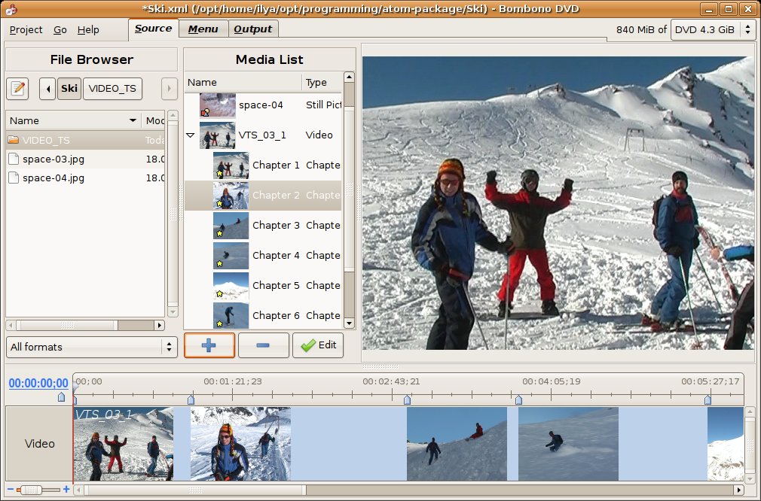Switch to the Menu tab
The image size is (761, 501).
tap(203, 29)
